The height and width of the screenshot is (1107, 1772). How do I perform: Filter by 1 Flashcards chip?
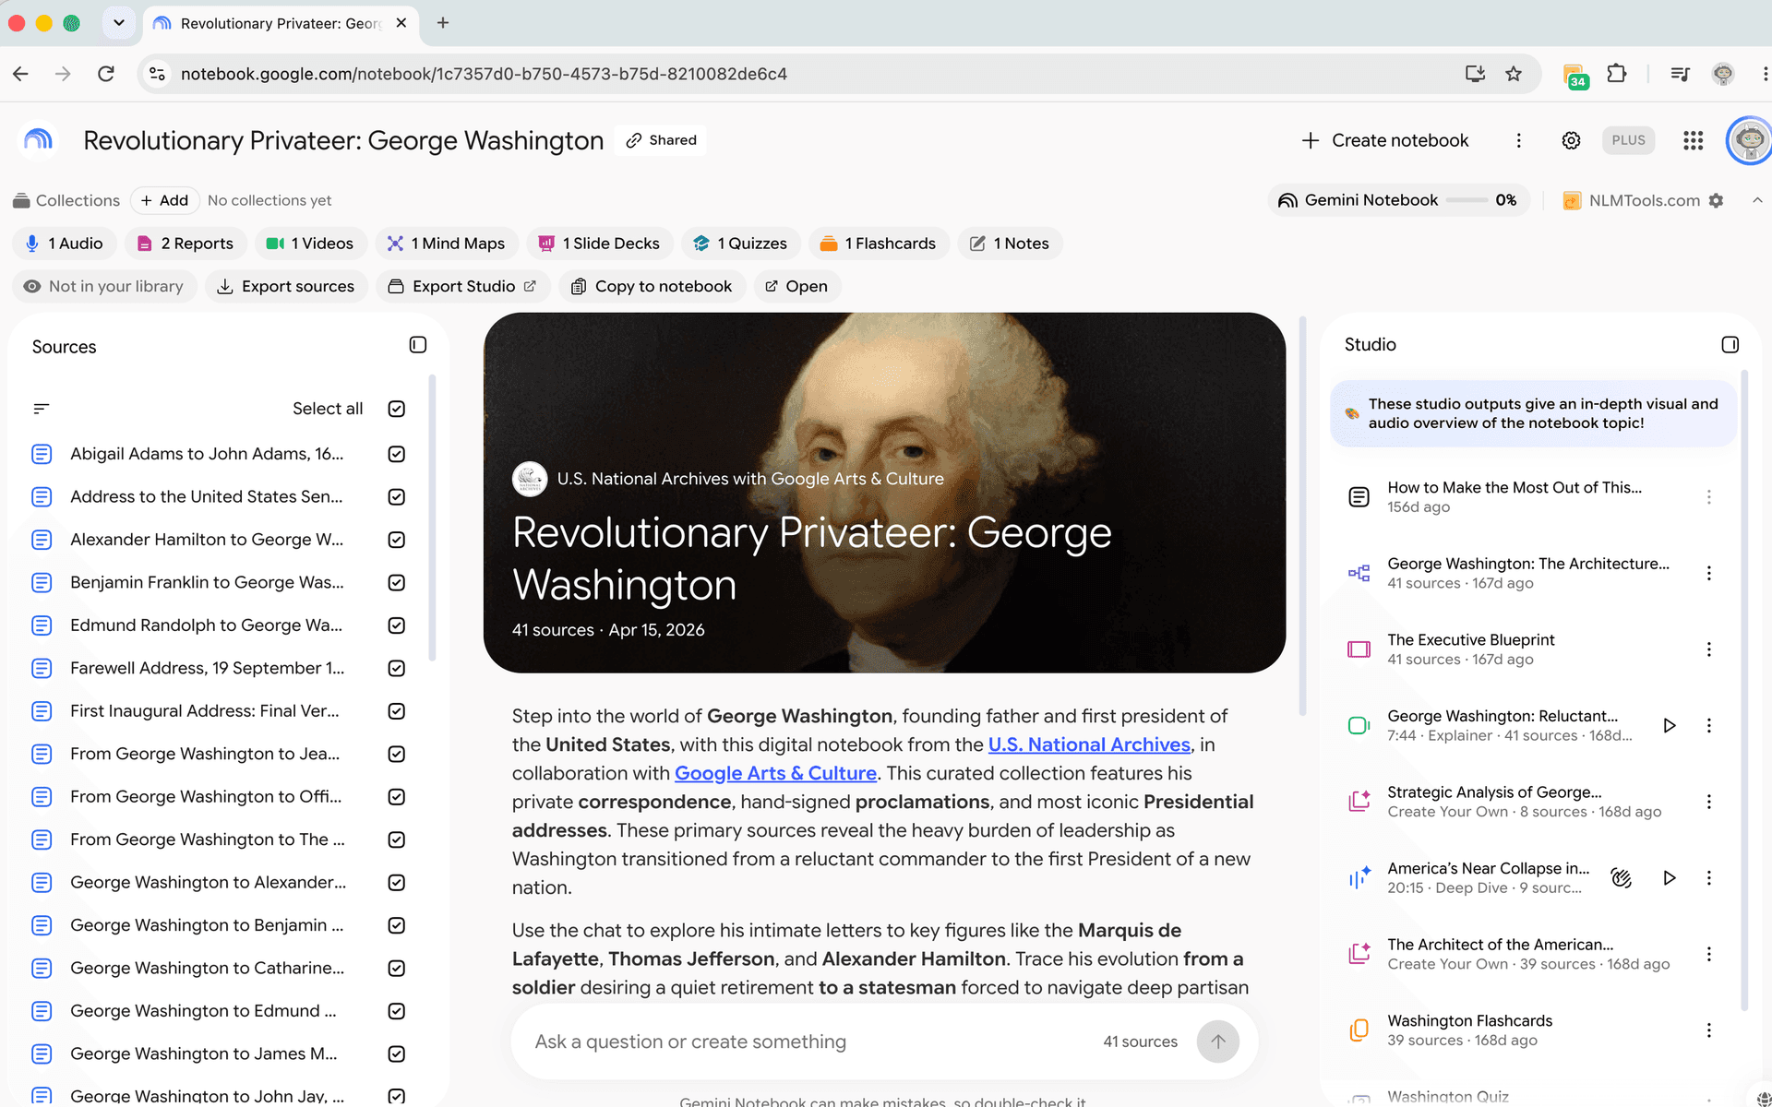[879, 244]
